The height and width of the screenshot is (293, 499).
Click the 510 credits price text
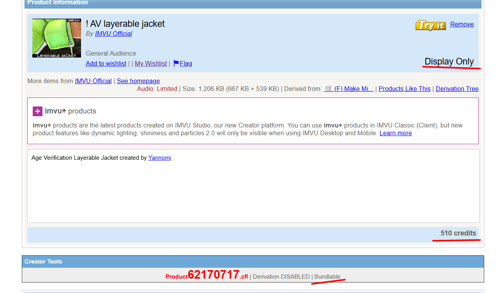click(458, 233)
